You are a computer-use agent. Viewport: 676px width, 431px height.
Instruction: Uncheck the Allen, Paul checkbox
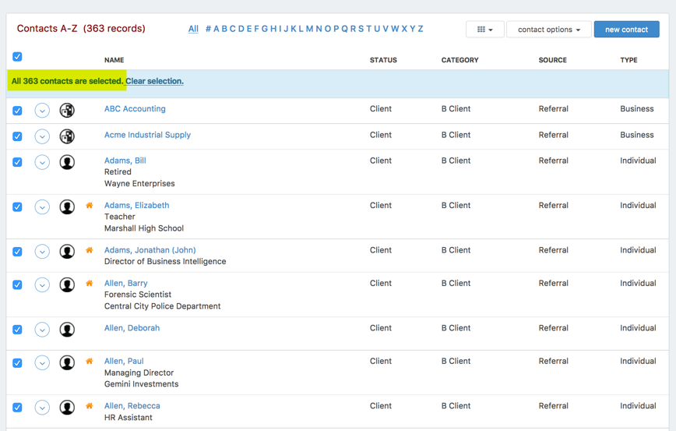pyautogui.click(x=17, y=363)
